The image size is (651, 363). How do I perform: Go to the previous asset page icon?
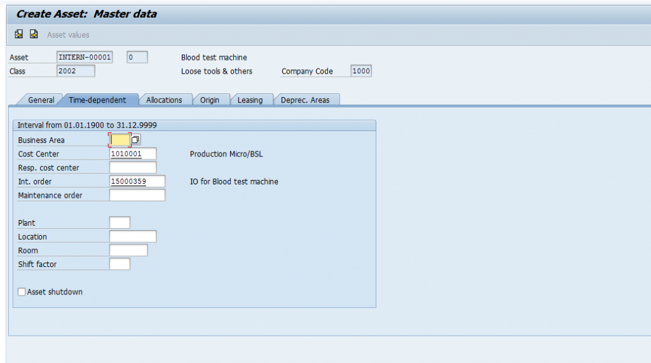(18, 34)
